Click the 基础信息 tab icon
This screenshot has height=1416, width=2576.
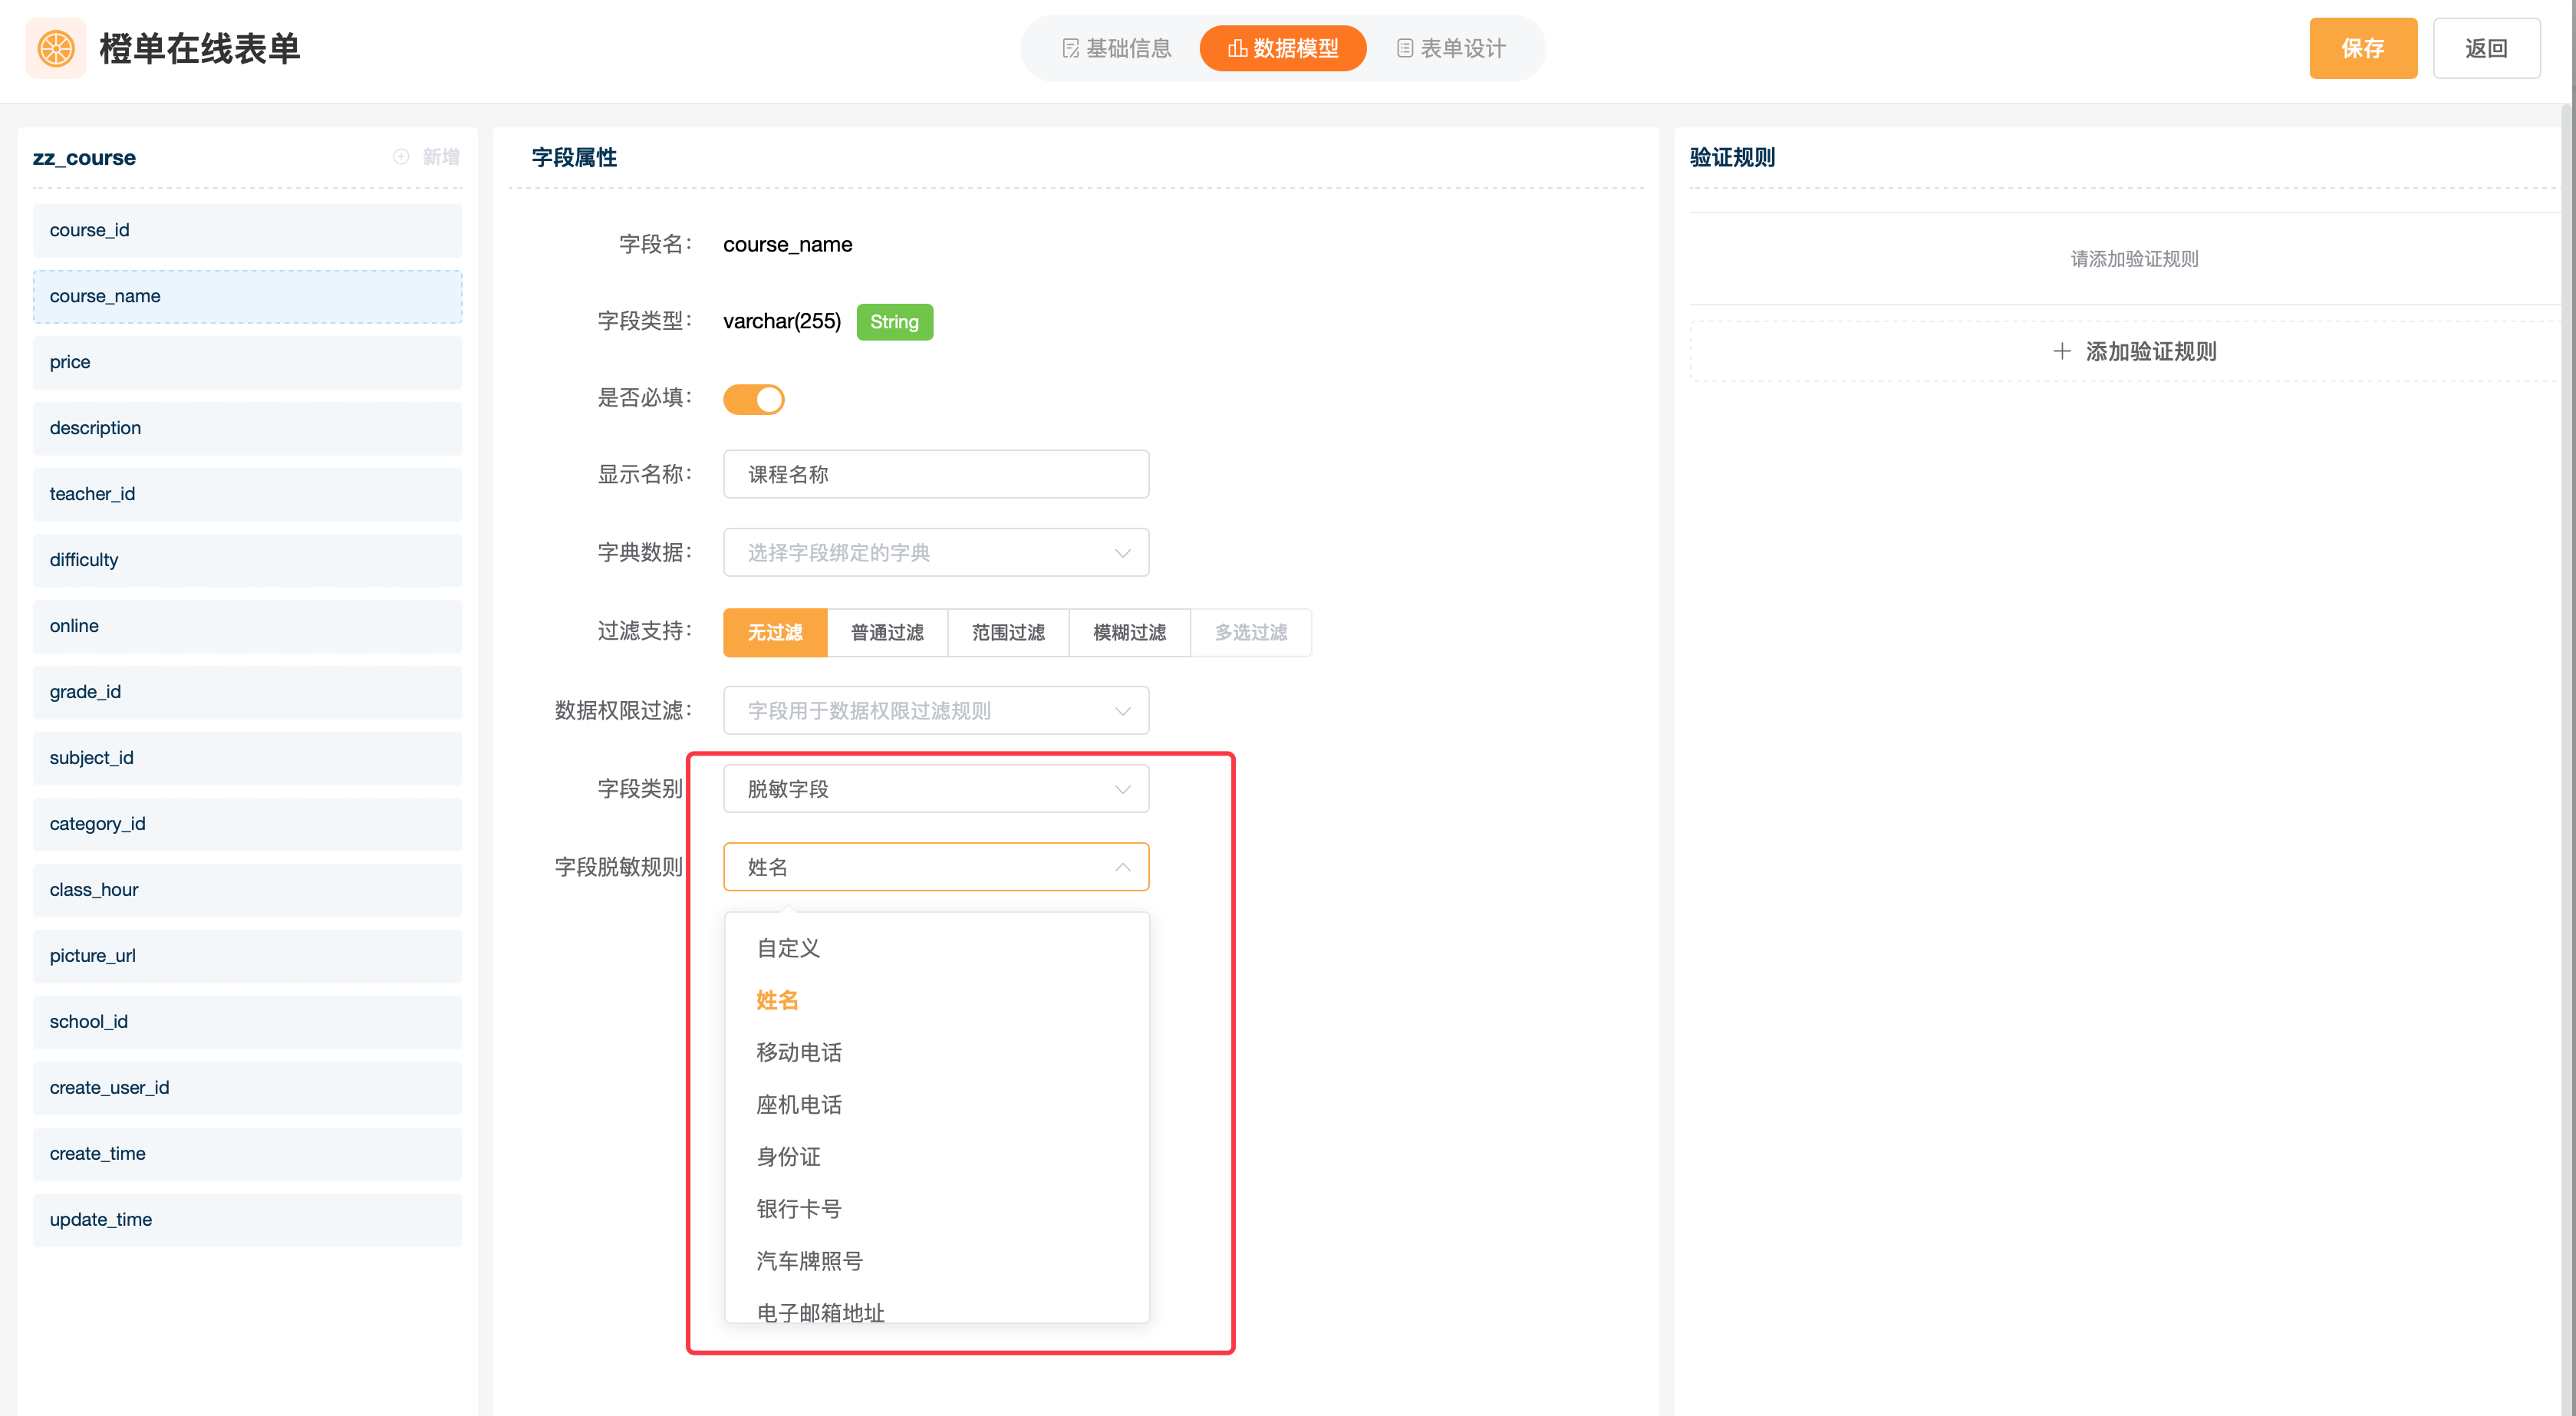(1070, 48)
